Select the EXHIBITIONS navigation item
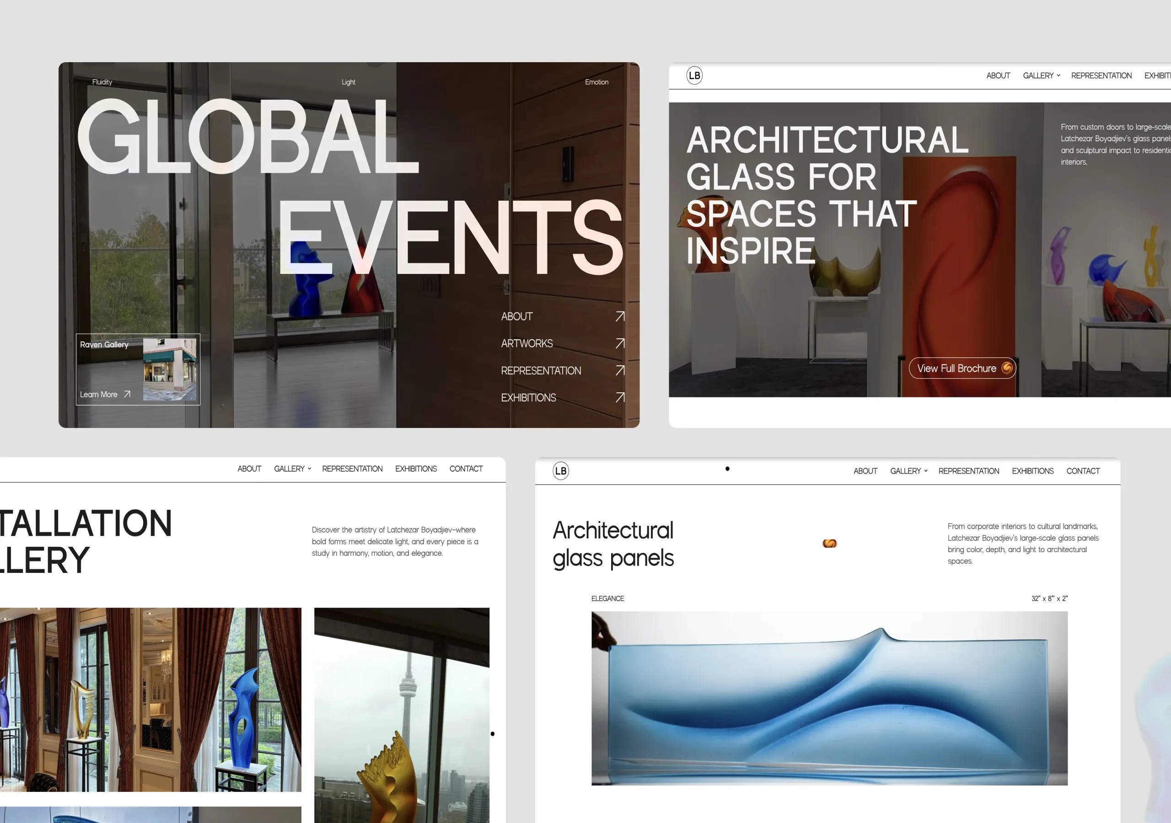The height and width of the screenshot is (823, 1171). coord(1032,470)
